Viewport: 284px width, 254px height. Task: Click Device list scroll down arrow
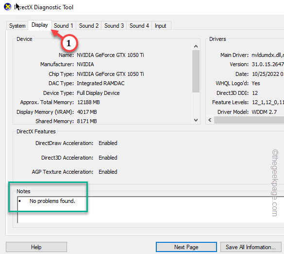(196, 120)
